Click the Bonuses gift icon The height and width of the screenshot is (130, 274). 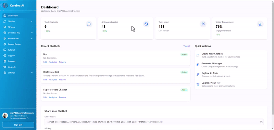[5, 61]
